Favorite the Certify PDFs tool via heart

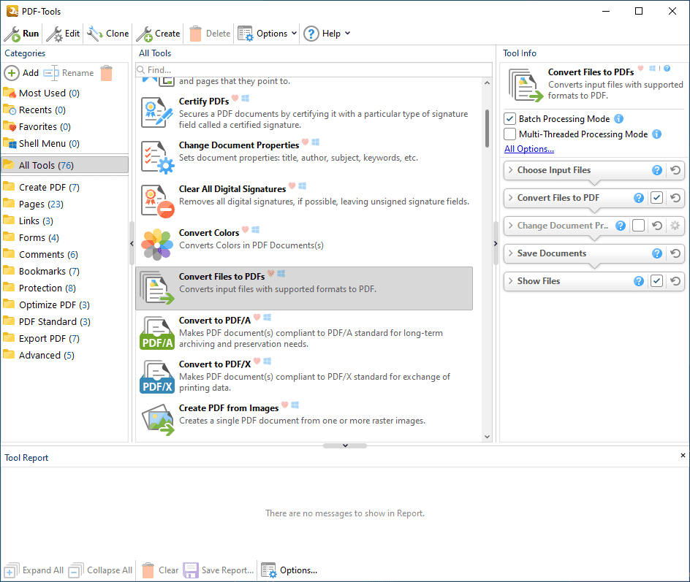[x=235, y=98]
